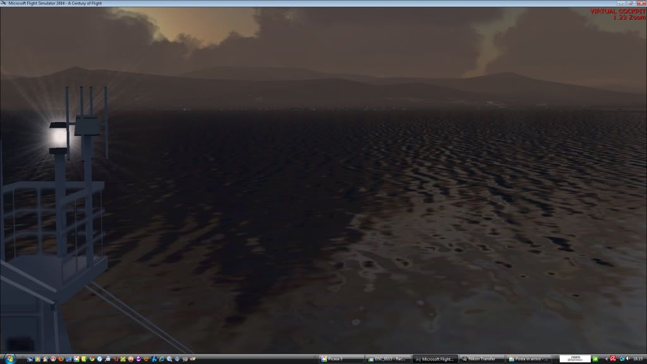Click the red Avira antivirus tray icon
The height and width of the screenshot is (364, 647).
pyautogui.click(x=613, y=359)
